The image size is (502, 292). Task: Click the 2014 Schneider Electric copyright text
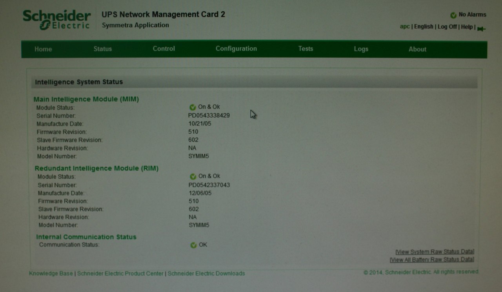(421, 272)
